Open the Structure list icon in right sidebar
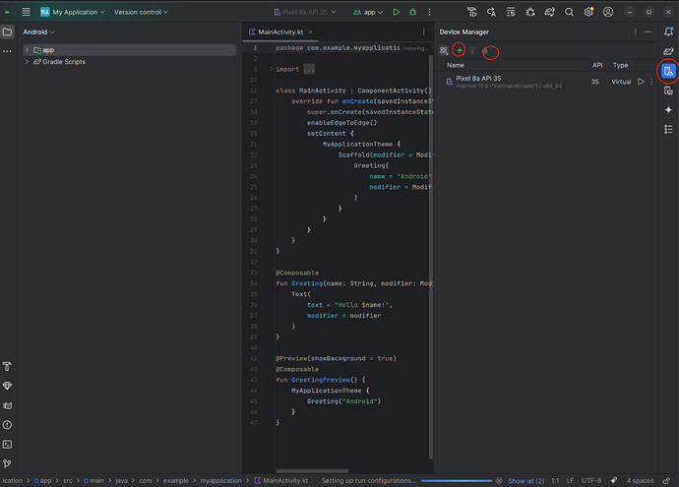The width and height of the screenshot is (679, 487). tap(668, 130)
